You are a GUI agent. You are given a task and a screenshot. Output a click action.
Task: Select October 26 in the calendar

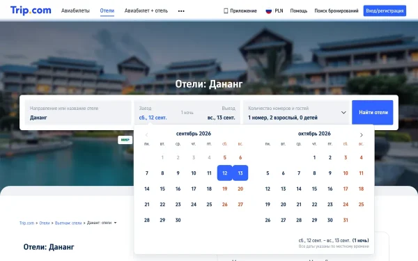[268, 220]
